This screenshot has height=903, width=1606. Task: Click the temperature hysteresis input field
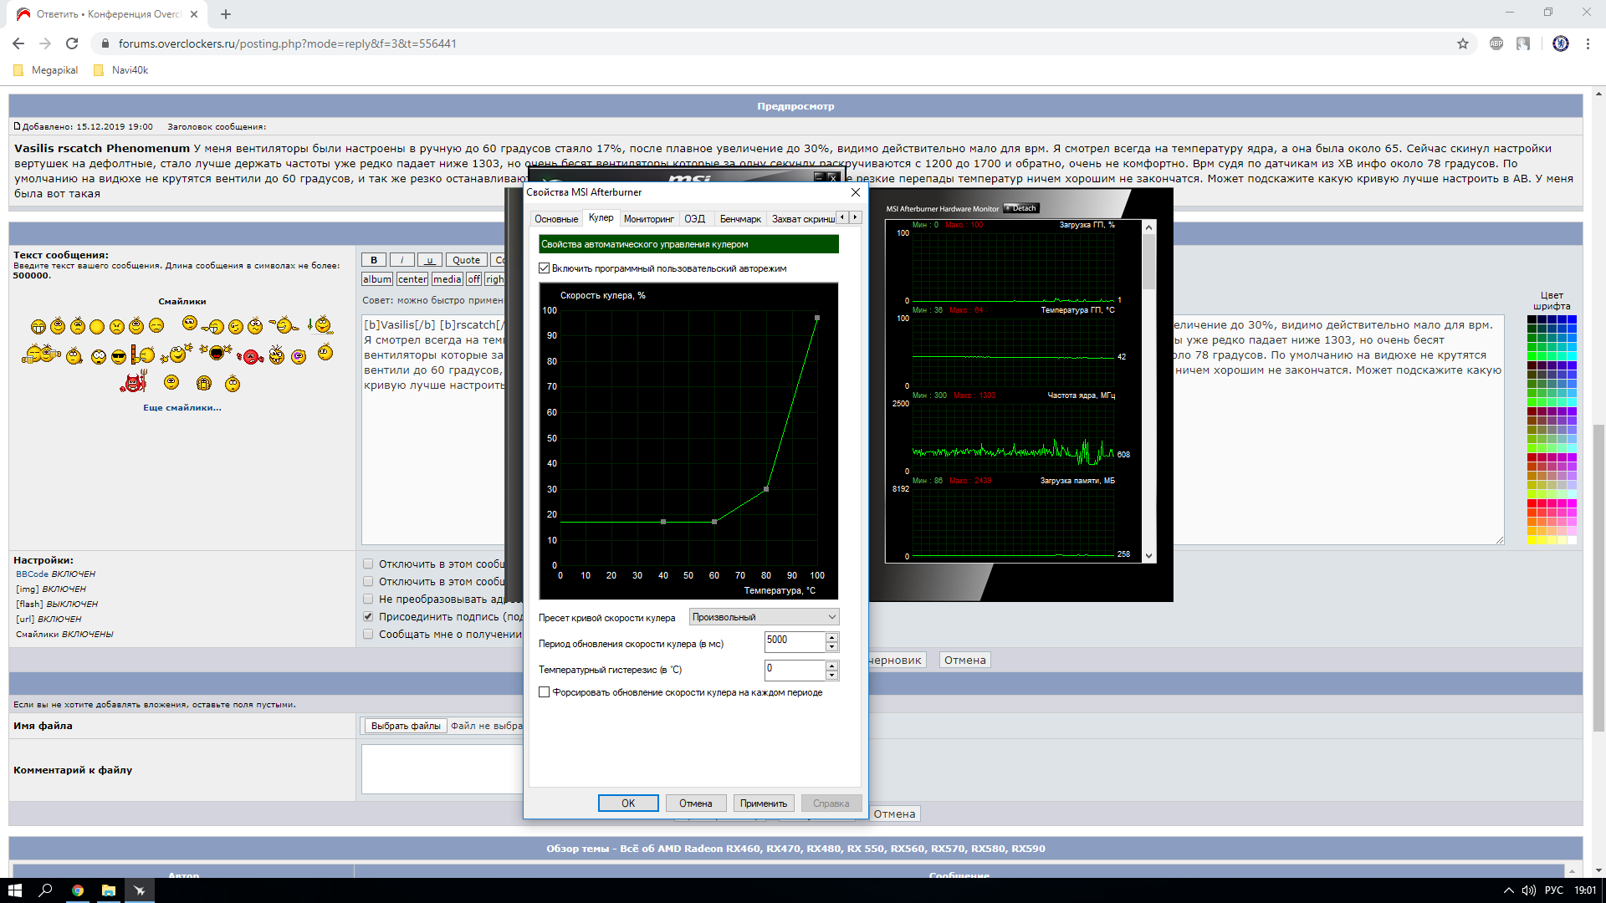(x=794, y=669)
